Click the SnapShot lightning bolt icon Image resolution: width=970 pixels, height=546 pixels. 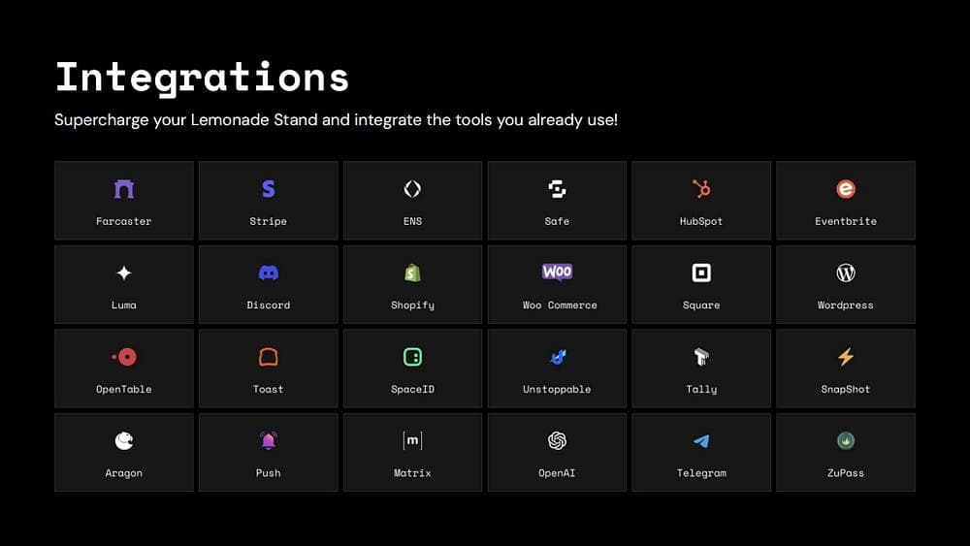pos(846,357)
